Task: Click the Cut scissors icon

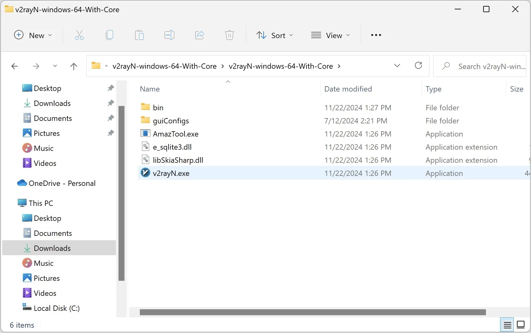Action: [x=79, y=35]
